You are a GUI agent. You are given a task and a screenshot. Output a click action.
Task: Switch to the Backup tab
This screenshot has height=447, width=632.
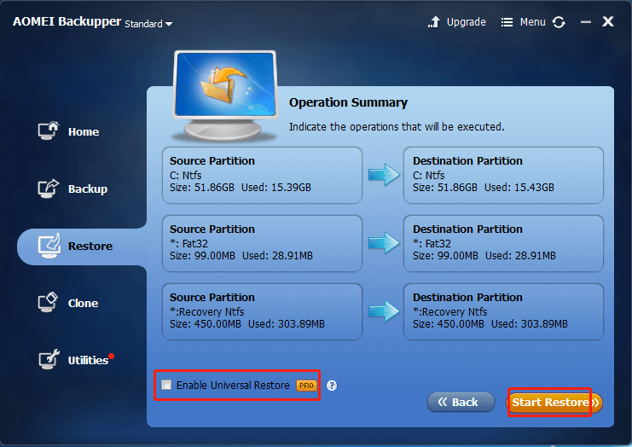tap(88, 189)
